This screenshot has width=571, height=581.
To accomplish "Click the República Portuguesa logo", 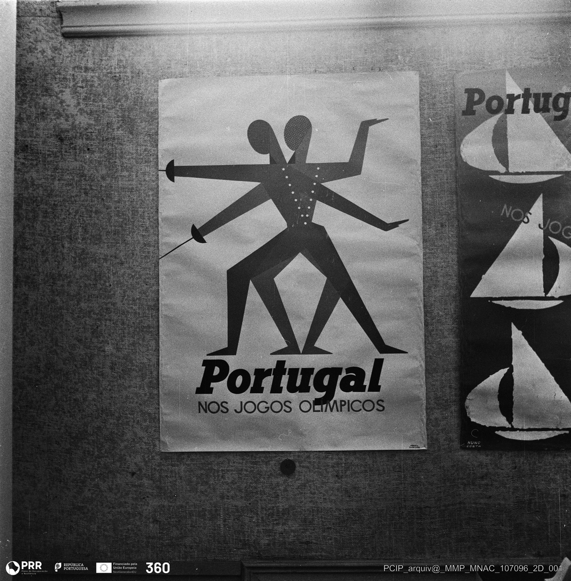I will point(71,567).
